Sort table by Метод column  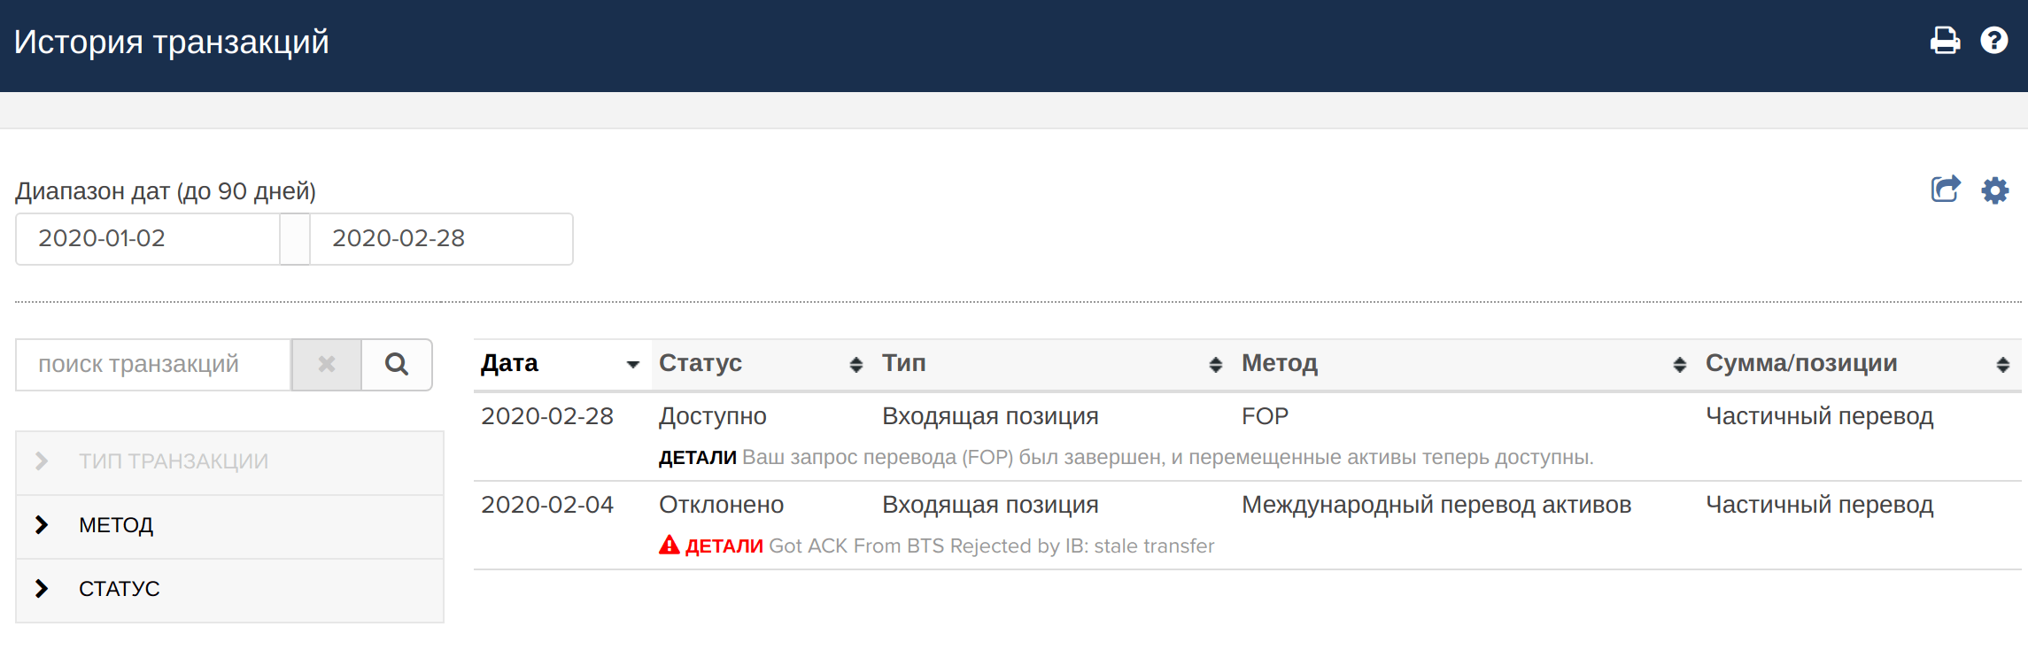coord(1679,364)
